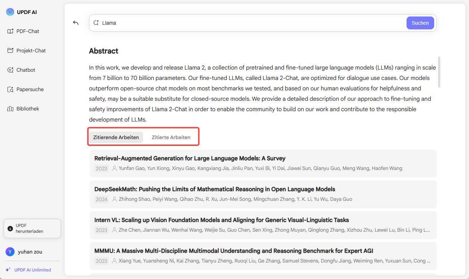The width and height of the screenshot is (469, 279).
Task: Open the yuhan zou user profile name
Action: pyautogui.click(x=30, y=252)
